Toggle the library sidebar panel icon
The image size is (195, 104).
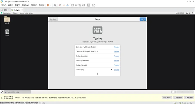[x=73, y=5]
